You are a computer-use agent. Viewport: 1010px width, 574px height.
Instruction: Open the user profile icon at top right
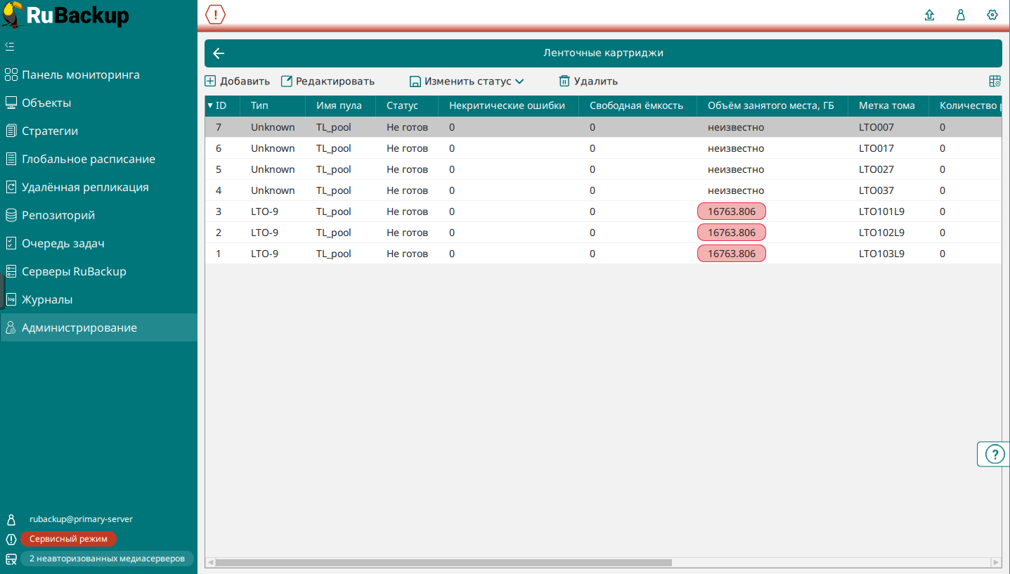coord(960,15)
